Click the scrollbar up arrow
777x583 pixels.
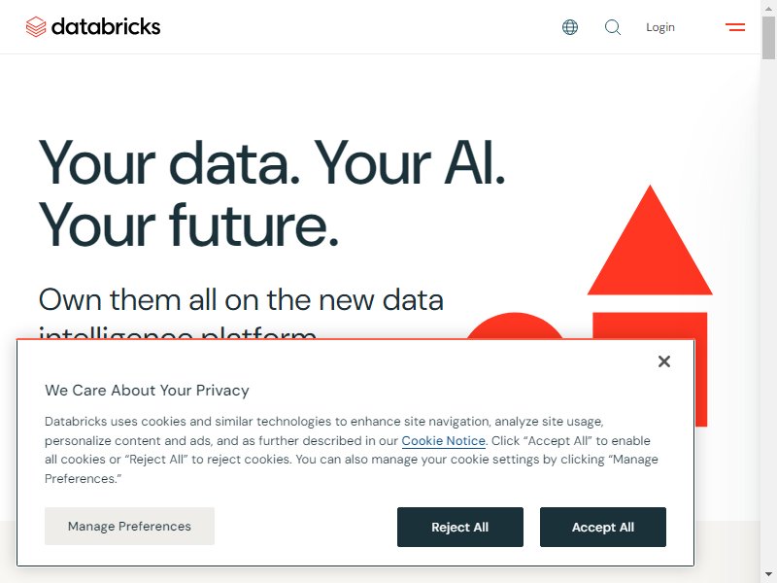click(x=768, y=8)
